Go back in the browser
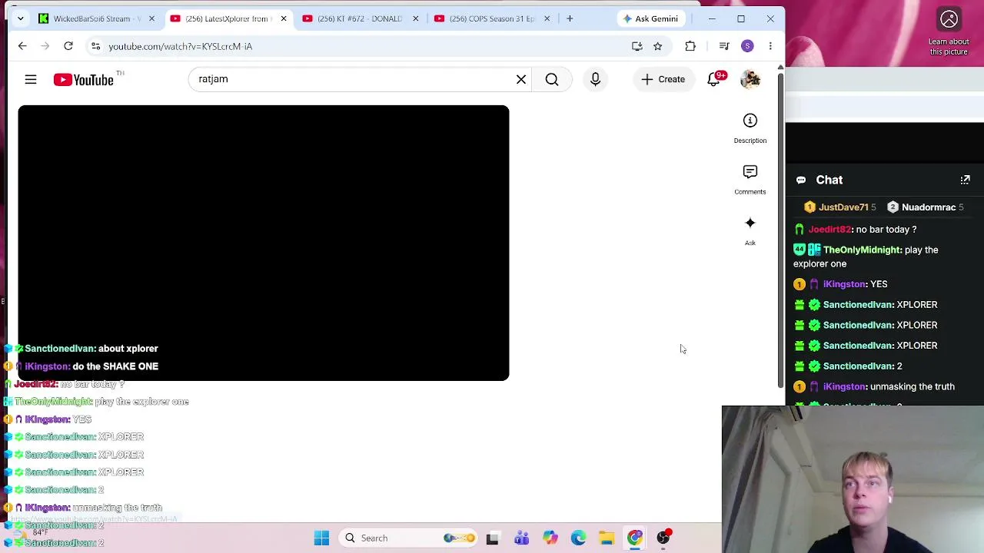The width and height of the screenshot is (984, 553). point(22,46)
